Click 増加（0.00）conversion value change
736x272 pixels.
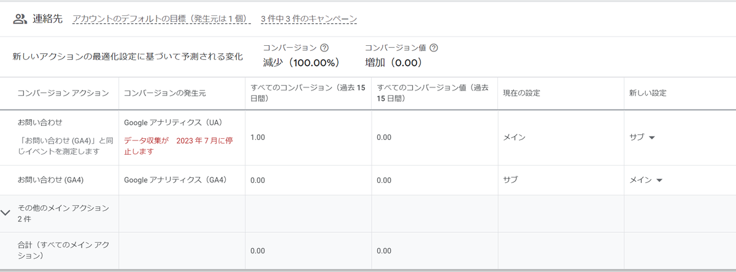(x=393, y=62)
